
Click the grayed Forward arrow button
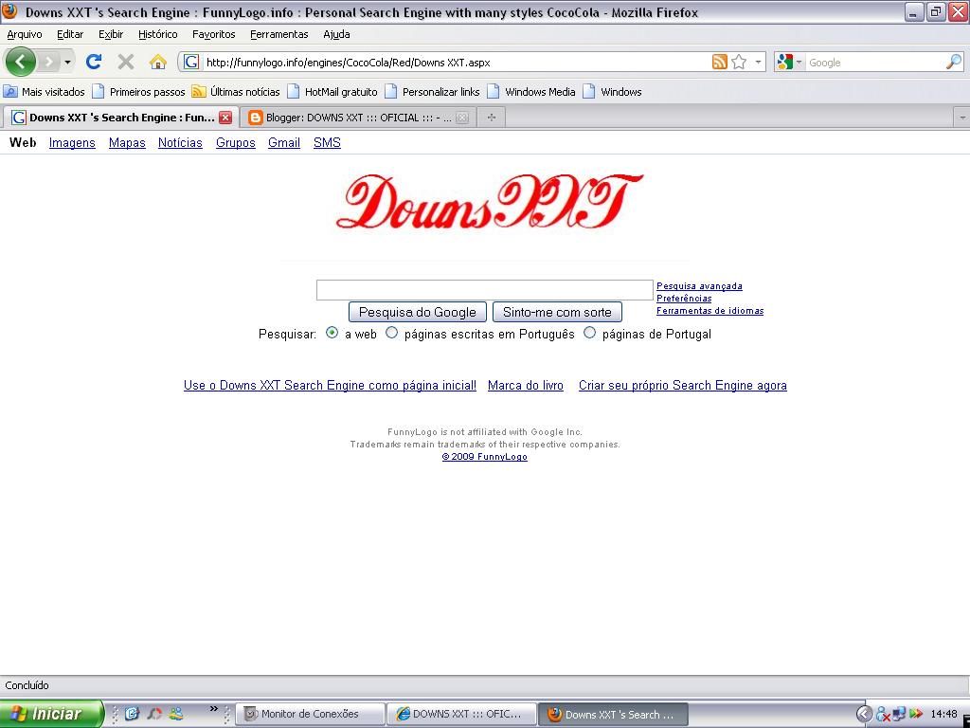49,62
